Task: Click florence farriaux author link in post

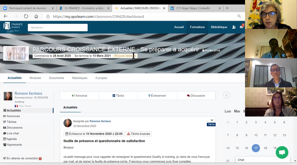Action: point(100,121)
